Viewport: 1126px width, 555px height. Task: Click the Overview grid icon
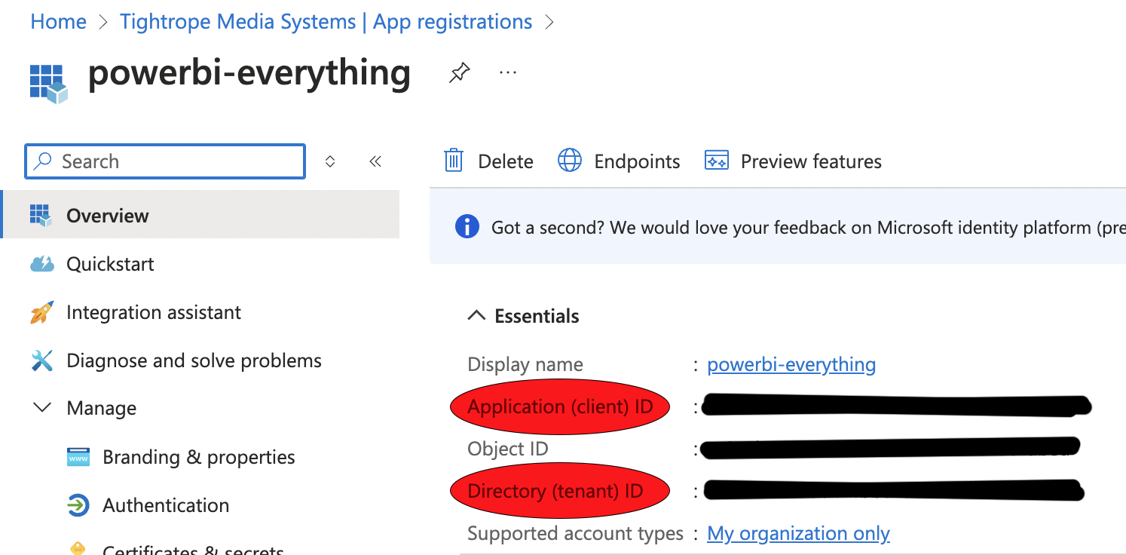pos(41,216)
